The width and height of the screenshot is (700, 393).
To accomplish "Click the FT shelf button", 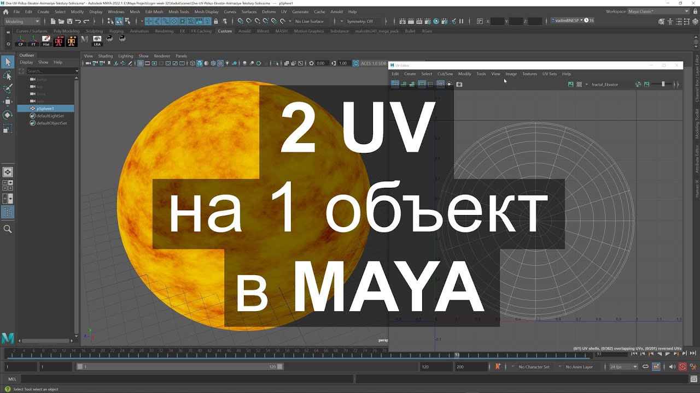I will click(x=34, y=41).
